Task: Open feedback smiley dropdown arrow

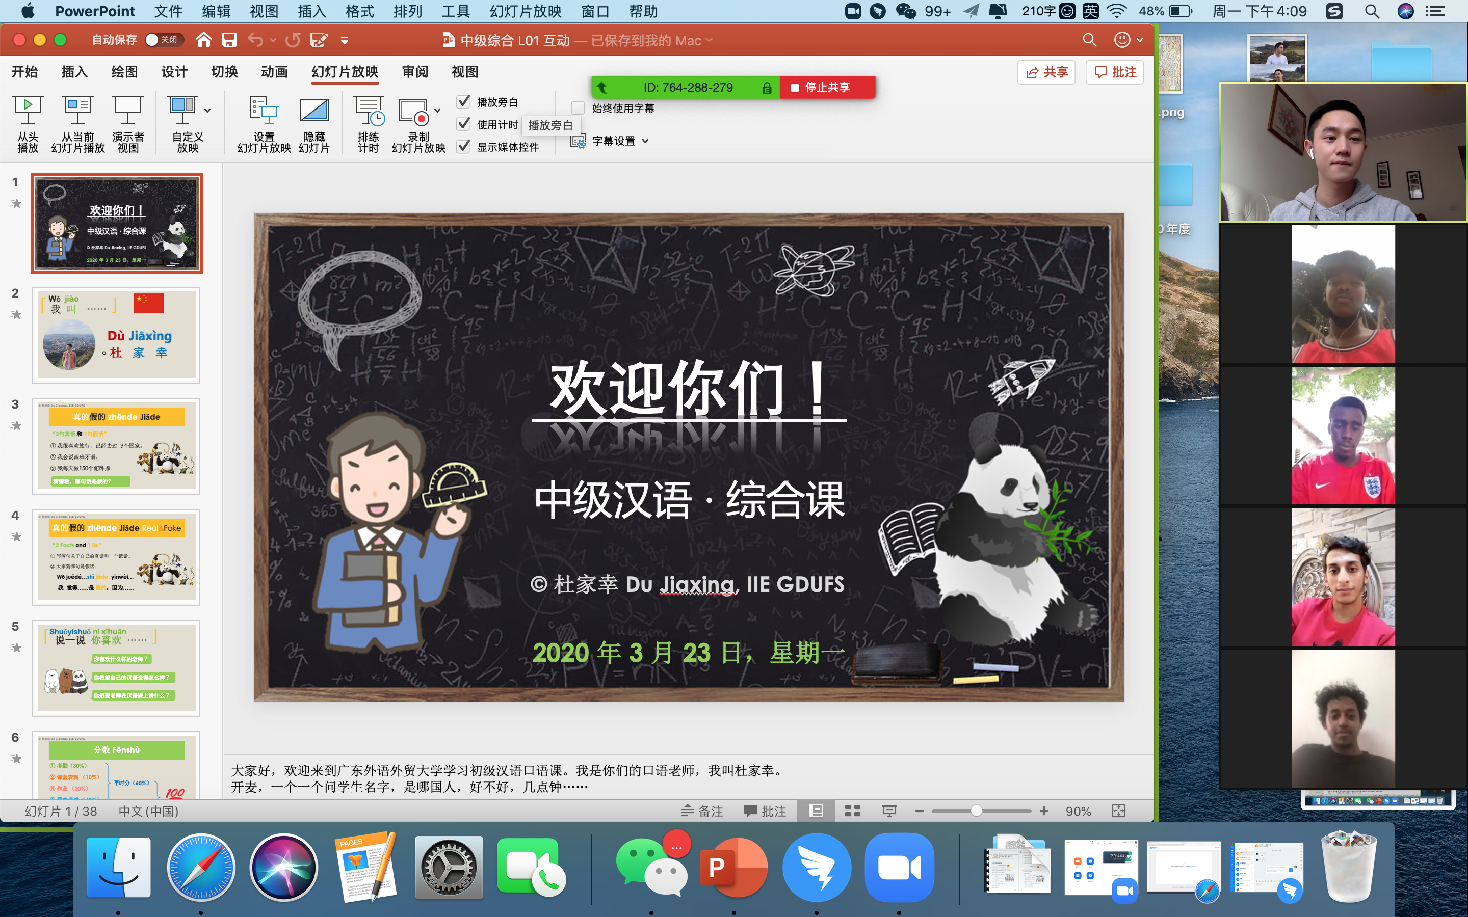Action: [1140, 41]
